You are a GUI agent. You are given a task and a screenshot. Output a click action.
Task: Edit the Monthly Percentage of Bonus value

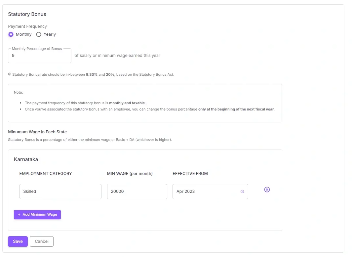tap(39, 55)
